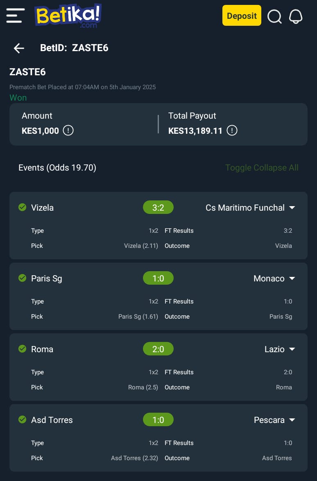This screenshot has width=317, height=481.
Task: Tap the green check icon beside Vizela
Action: tap(22, 207)
